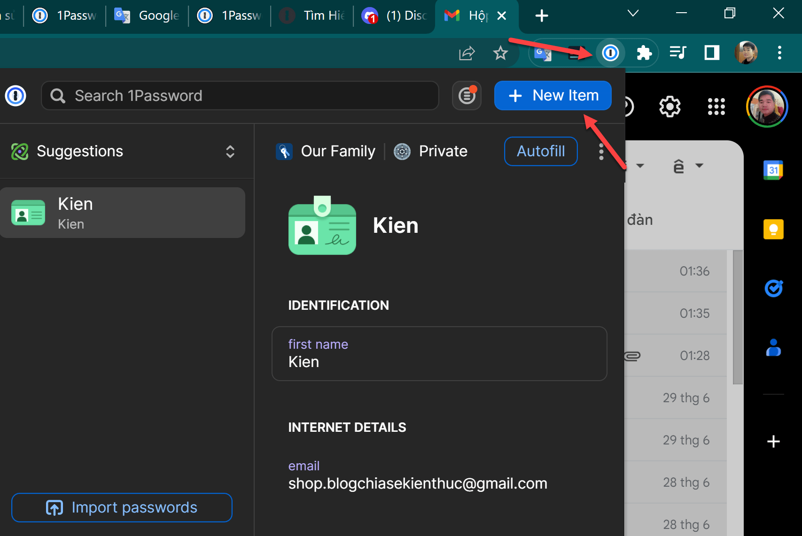Open Google Contacts in Gmail side panel
This screenshot has height=536, width=802.
(x=773, y=347)
